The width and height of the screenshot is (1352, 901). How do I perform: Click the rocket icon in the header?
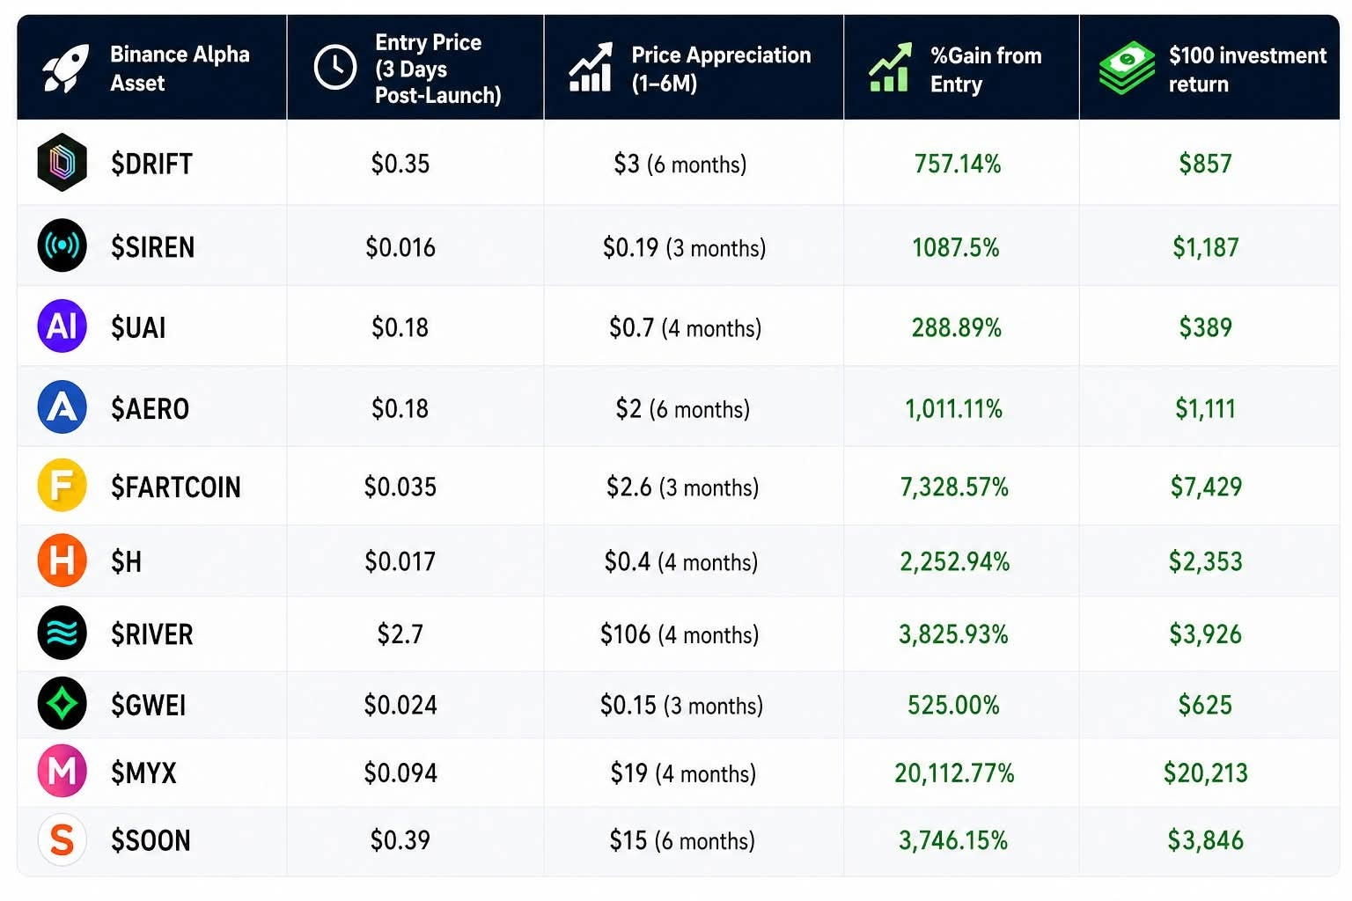pos(67,68)
